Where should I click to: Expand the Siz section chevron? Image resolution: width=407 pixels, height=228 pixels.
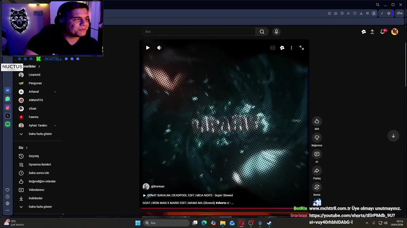pyautogui.click(x=27, y=148)
